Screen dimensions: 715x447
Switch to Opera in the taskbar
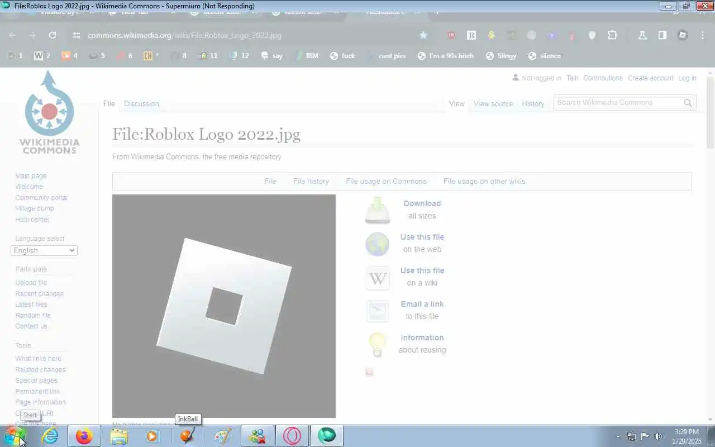point(292,436)
